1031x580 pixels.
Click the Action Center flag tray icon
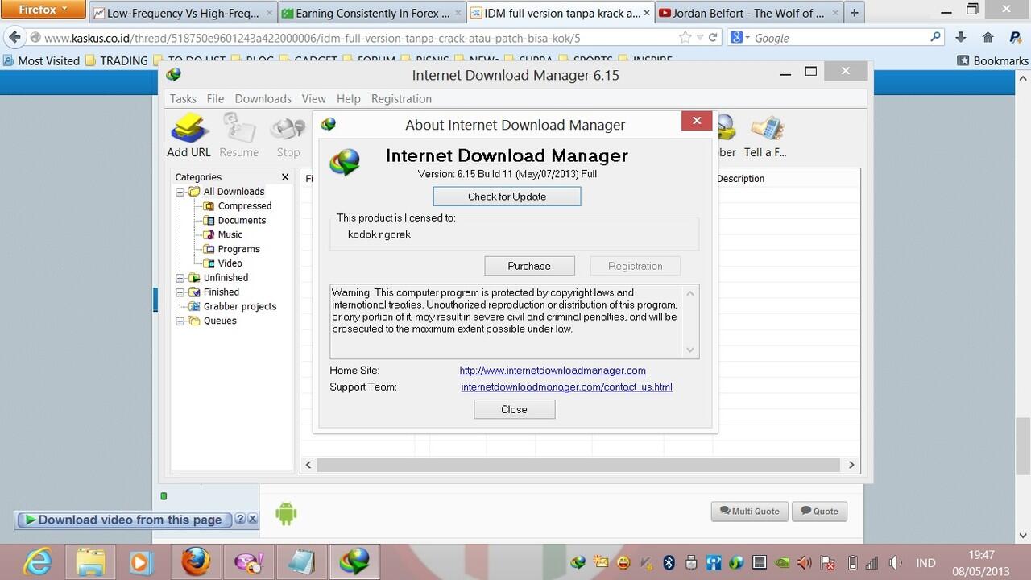click(x=829, y=562)
